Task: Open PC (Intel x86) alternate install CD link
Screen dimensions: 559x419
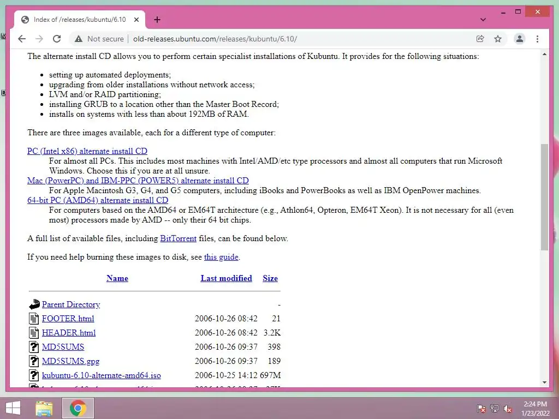Action: (x=87, y=151)
